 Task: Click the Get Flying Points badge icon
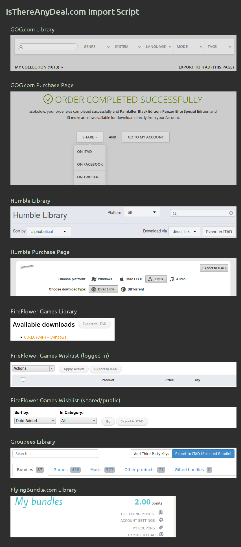[x=161, y=513]
